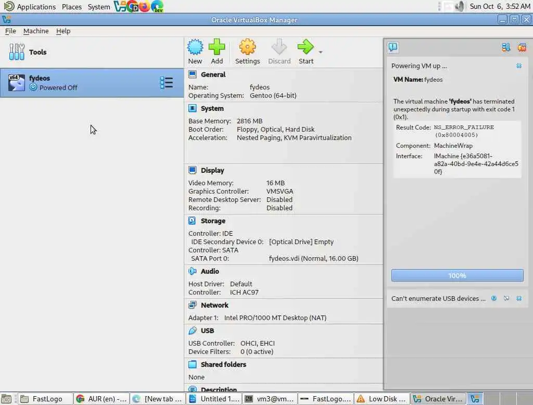Click the NS_ERROR_FAILURE result code text
The height and width of the screenshot is (405, 533).
point(464,127)
